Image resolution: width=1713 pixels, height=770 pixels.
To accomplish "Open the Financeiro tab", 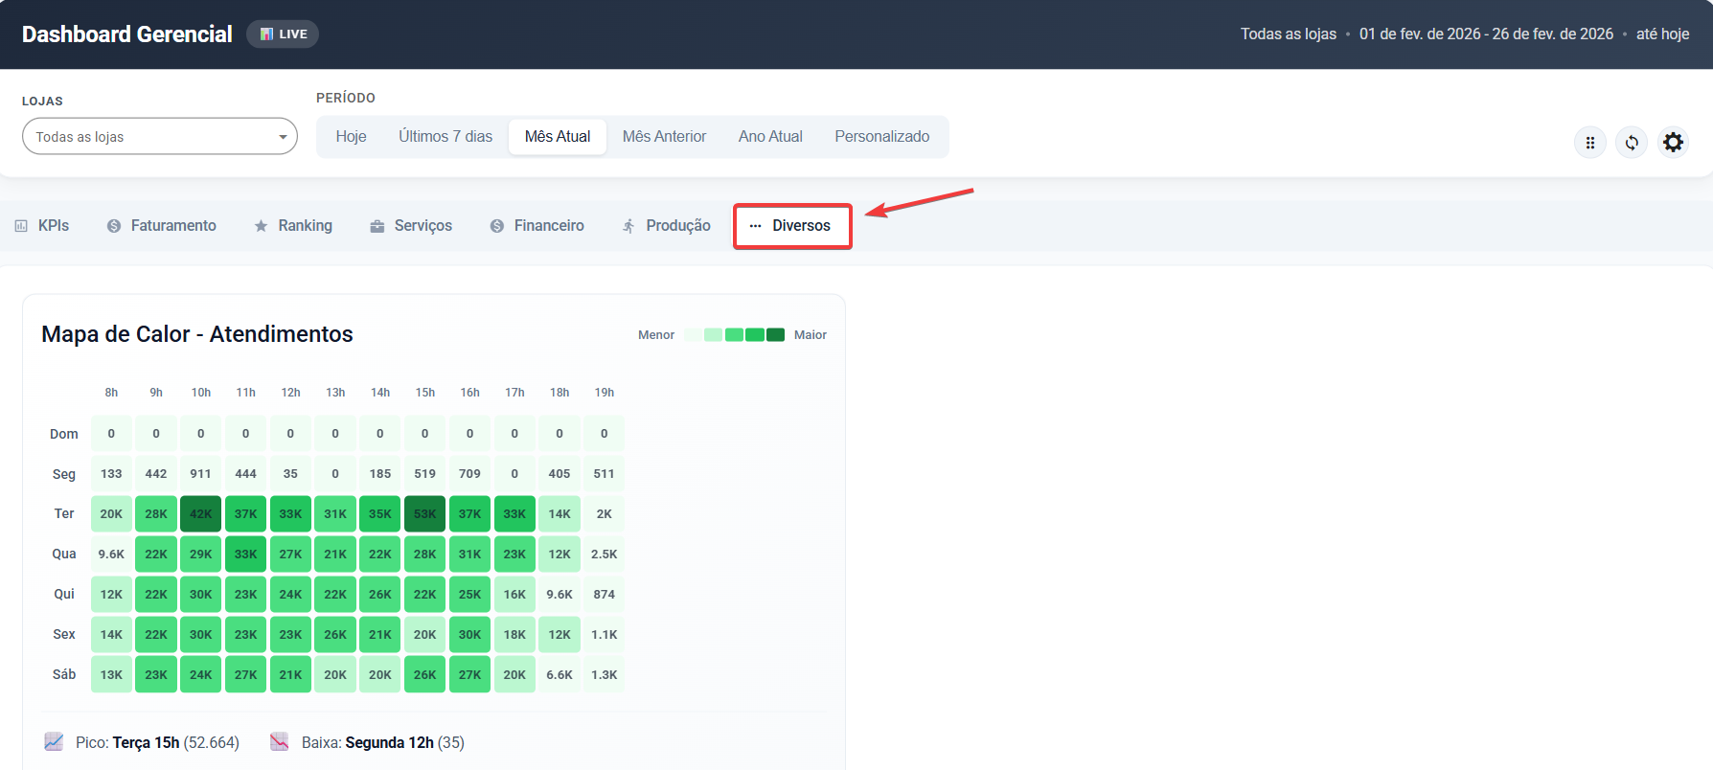I will pos(537,226).
